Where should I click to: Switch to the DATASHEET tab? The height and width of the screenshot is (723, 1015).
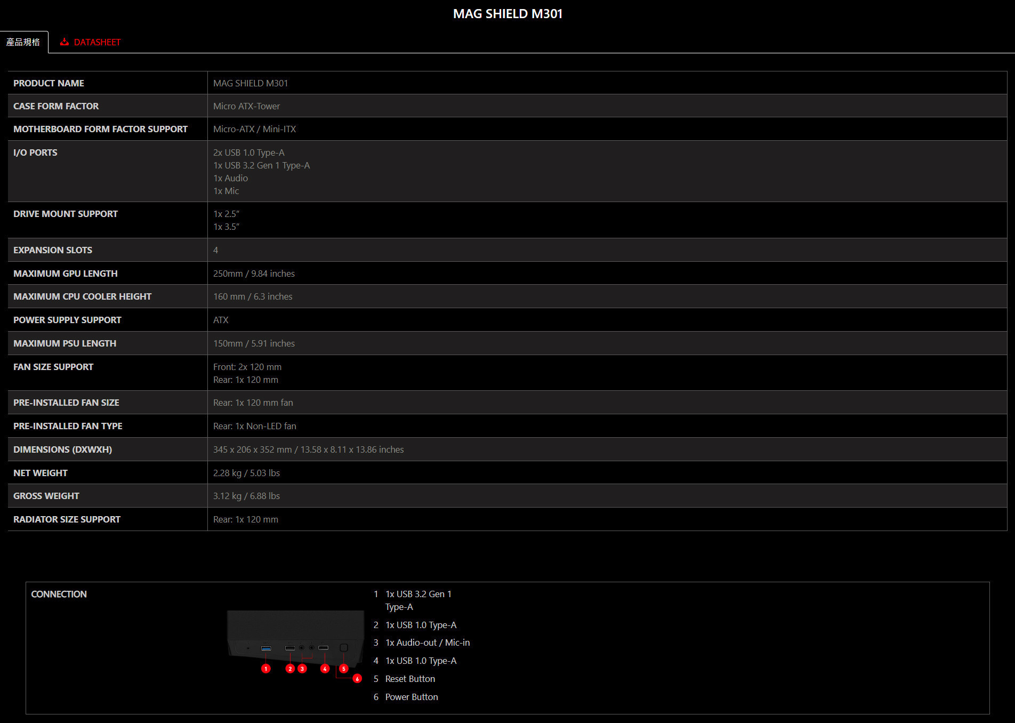coord(97,42)
